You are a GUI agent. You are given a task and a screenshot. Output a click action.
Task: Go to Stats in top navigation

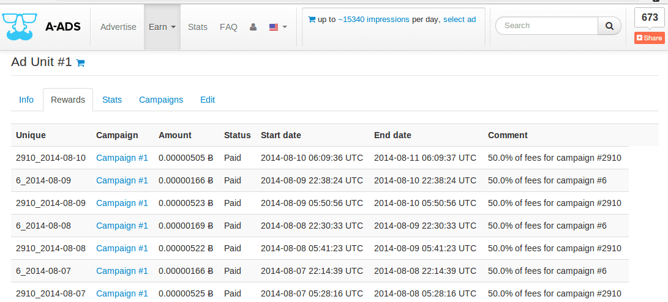click(198, 27)
